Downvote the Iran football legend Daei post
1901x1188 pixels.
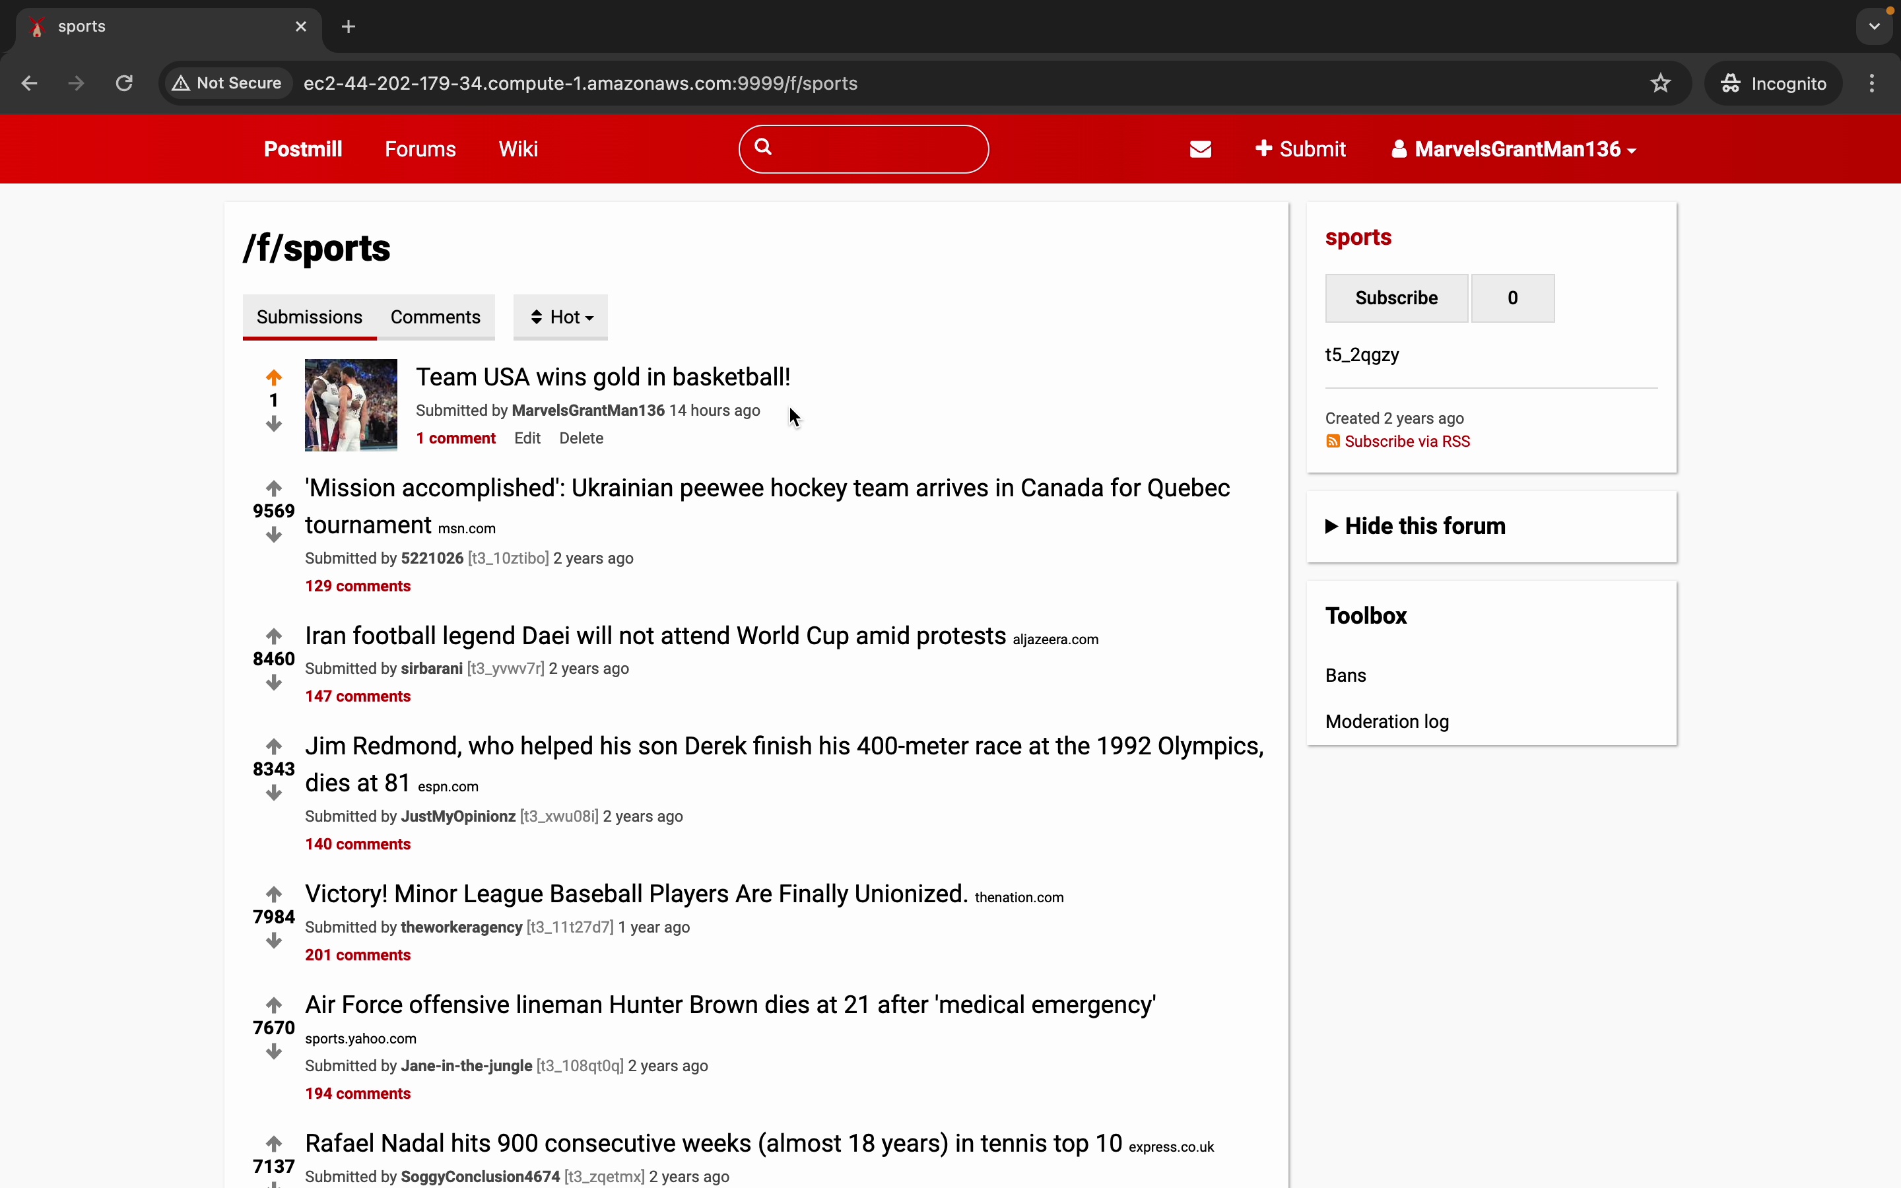(x=273, y=683)
